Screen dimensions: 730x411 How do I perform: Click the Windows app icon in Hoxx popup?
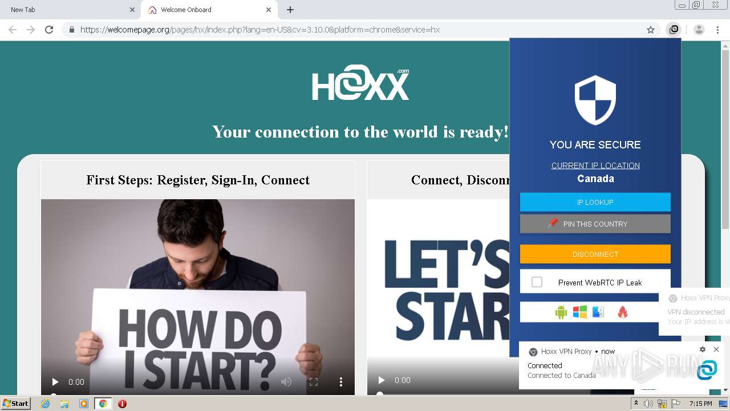pyautogui.click(x=580, y=312)
